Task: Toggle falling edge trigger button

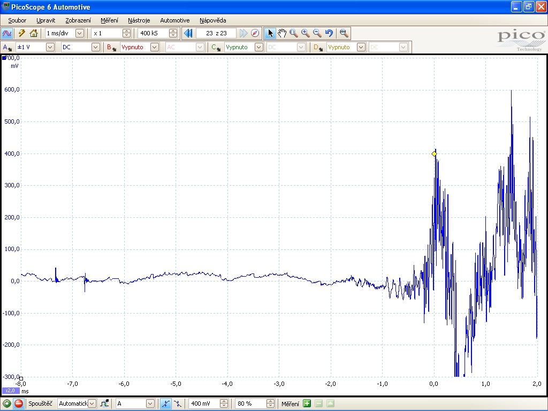Action: tap(177, 404)
